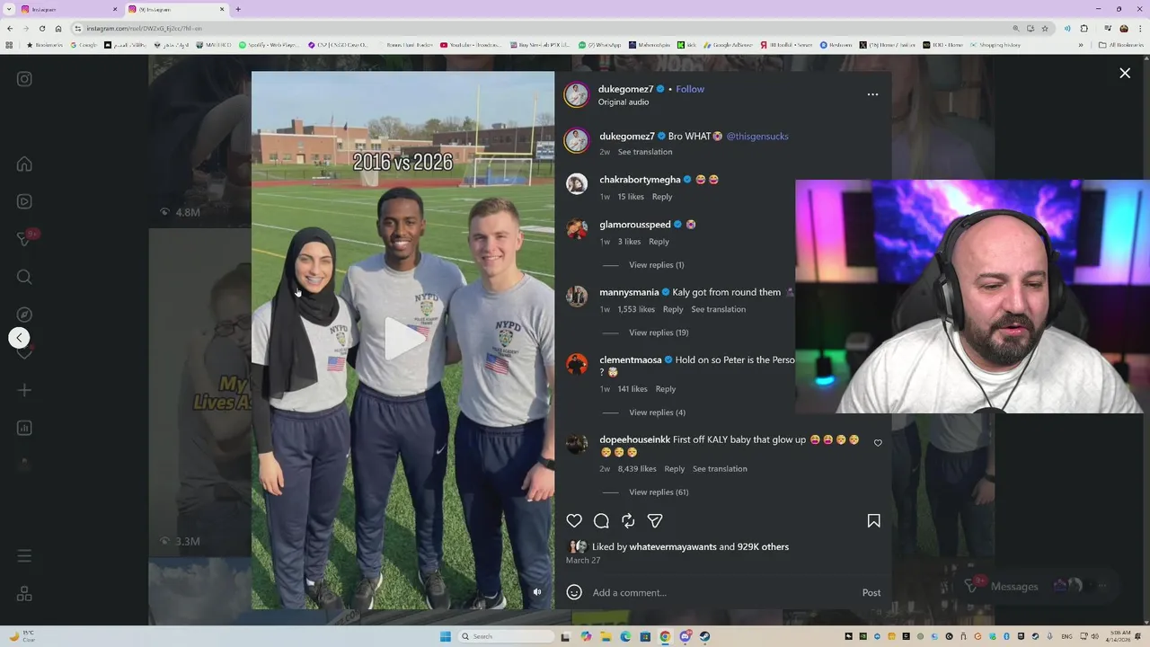Toggle like heart on the post
This screenshot has width=1150, height=647.
(574, 520)
